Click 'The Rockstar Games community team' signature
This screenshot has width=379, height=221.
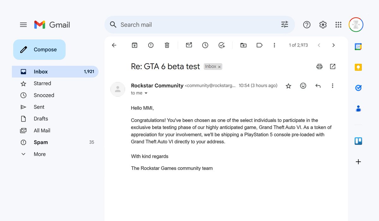coord(172,168)
